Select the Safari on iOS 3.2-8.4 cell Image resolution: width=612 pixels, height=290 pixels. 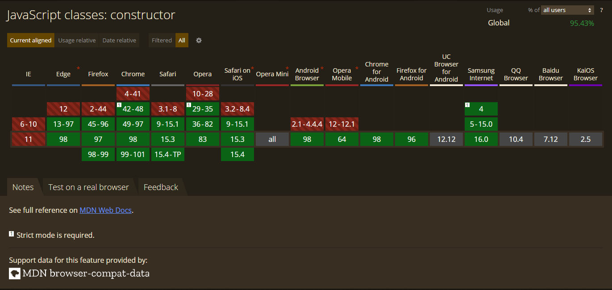pyautogui.click(x=237, y=109)
